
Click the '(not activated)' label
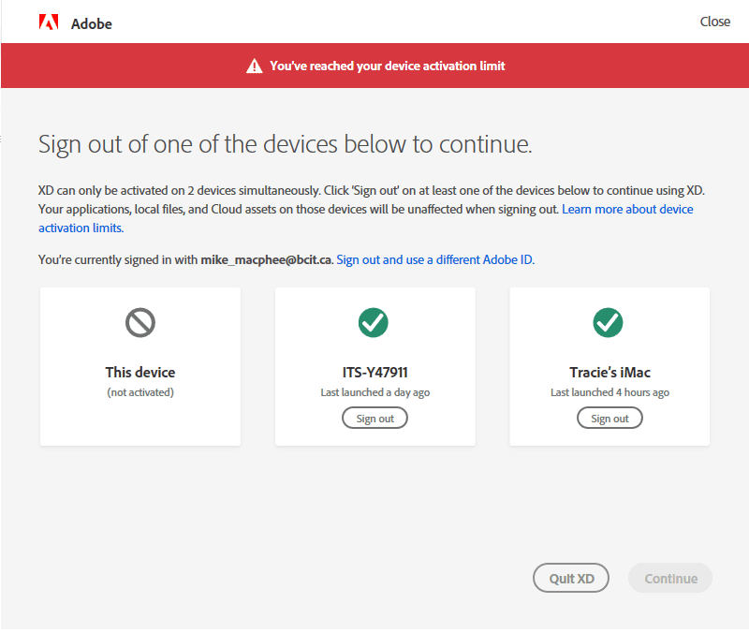coord(140,392)
